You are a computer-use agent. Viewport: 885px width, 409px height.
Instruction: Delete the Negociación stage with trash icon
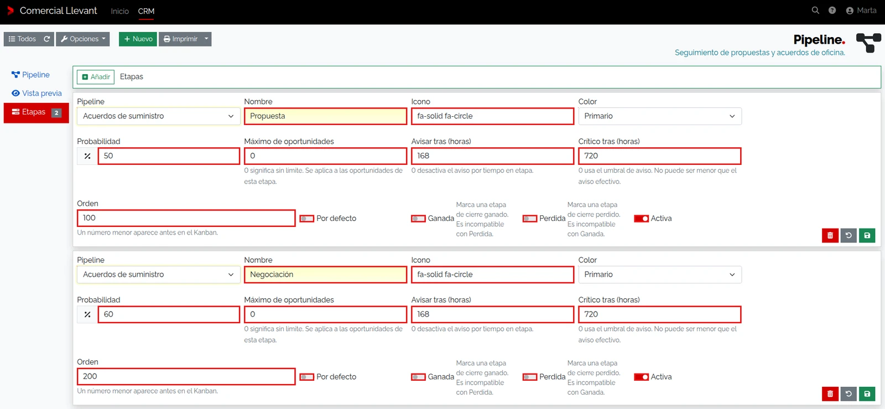830,394
